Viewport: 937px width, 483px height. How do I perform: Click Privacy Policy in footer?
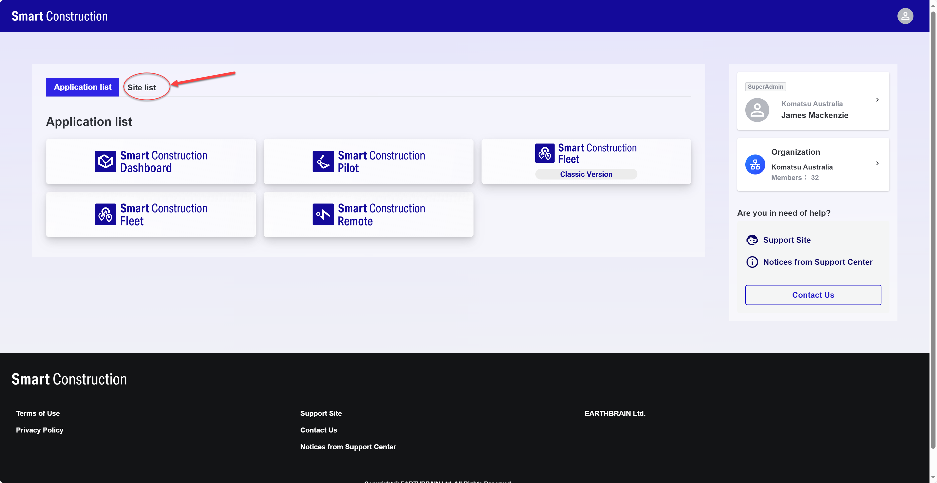coord(40,430)
